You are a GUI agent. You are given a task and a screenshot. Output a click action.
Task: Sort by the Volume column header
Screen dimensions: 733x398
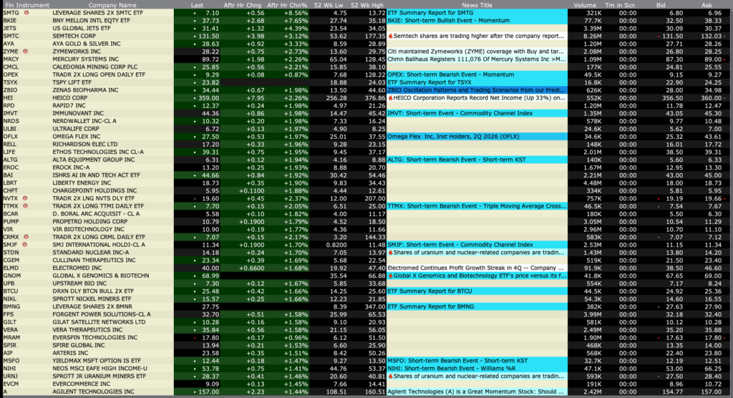pos(586,5)
